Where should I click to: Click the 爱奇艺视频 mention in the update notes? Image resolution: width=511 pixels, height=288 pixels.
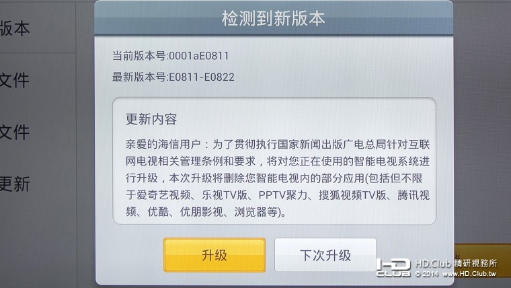point(163,195)
